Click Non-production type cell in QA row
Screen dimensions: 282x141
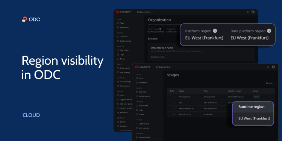tap(210, 103)
